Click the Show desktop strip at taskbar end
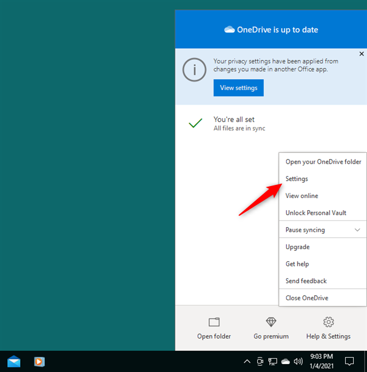 (366, 361)
